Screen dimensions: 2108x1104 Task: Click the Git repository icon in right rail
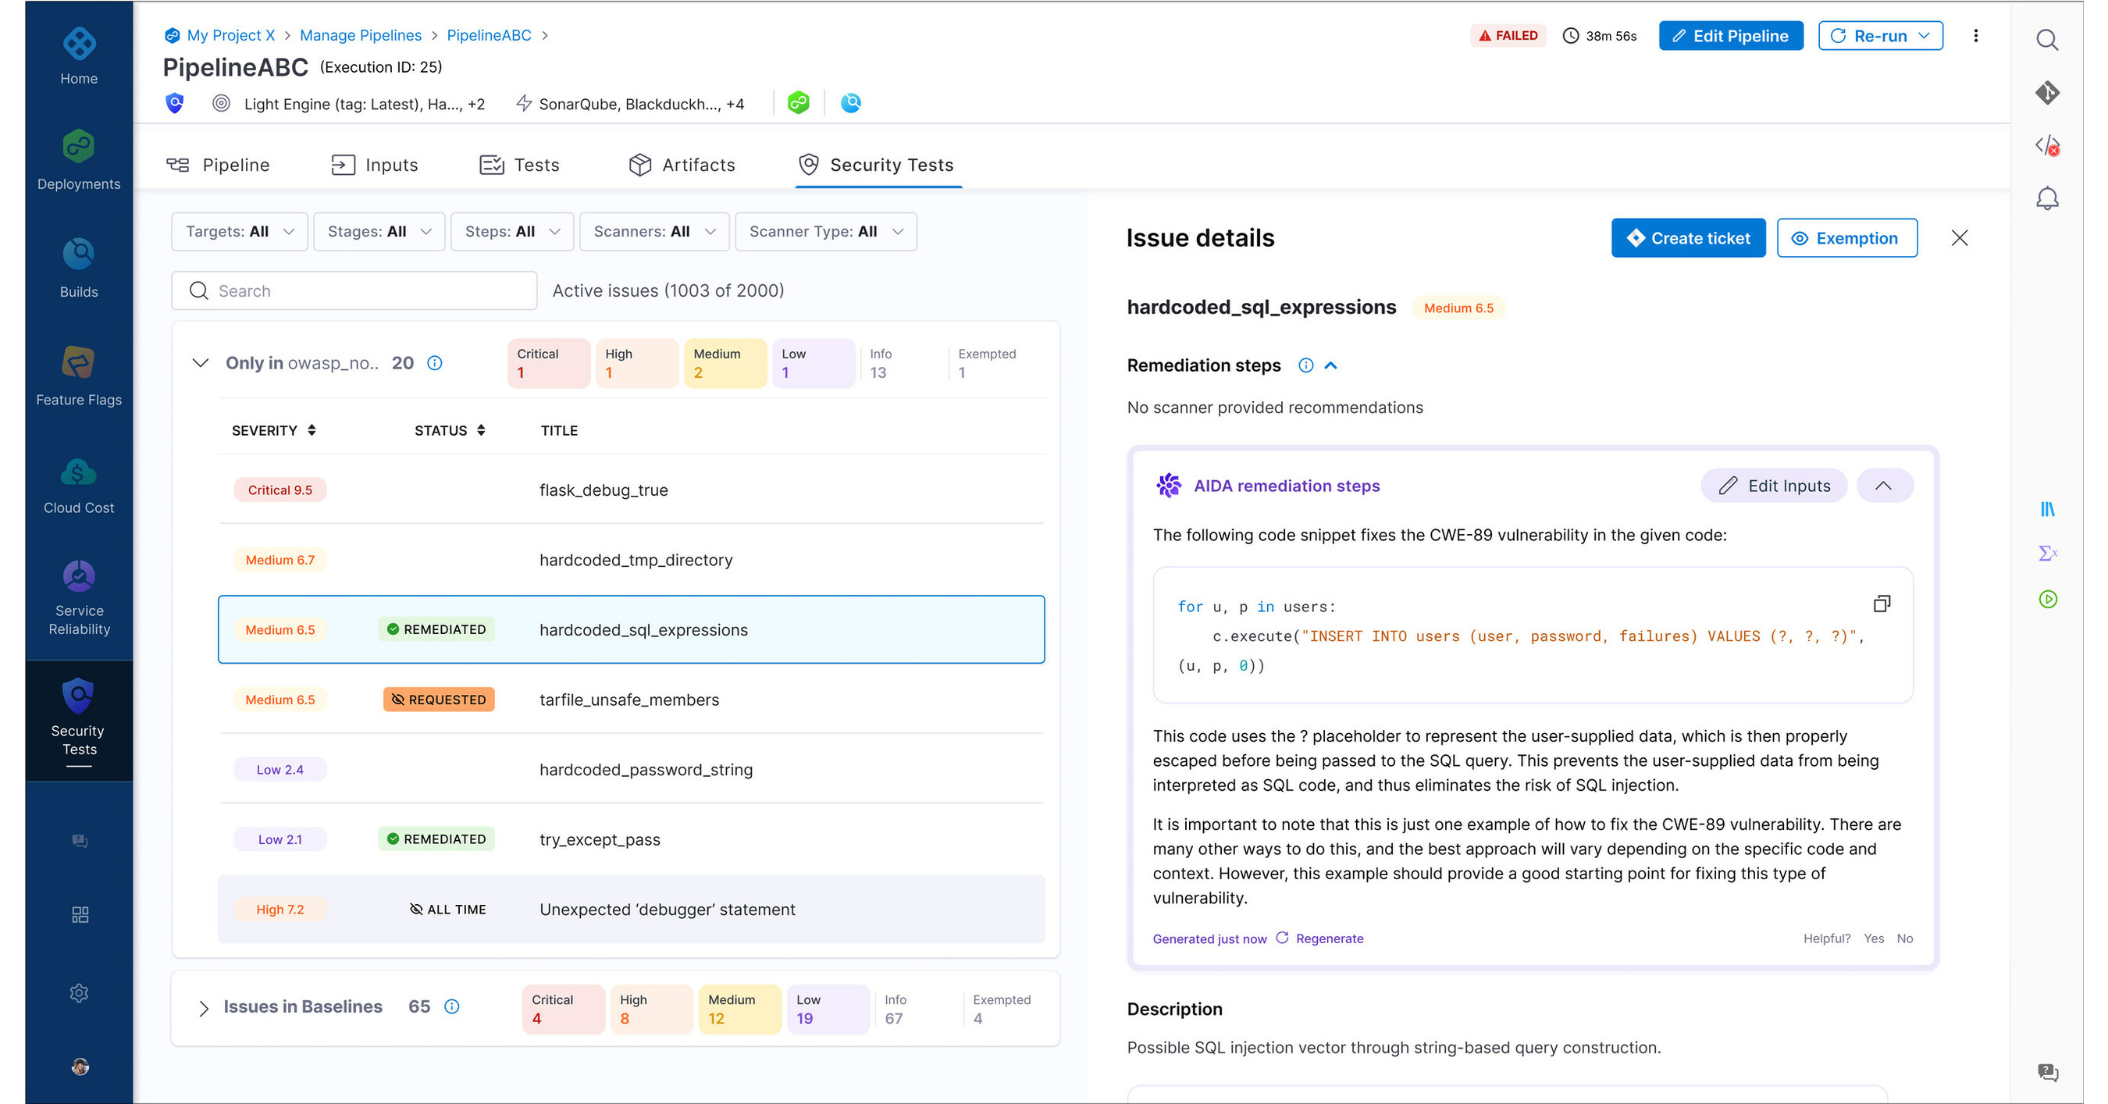point(2047,93)
